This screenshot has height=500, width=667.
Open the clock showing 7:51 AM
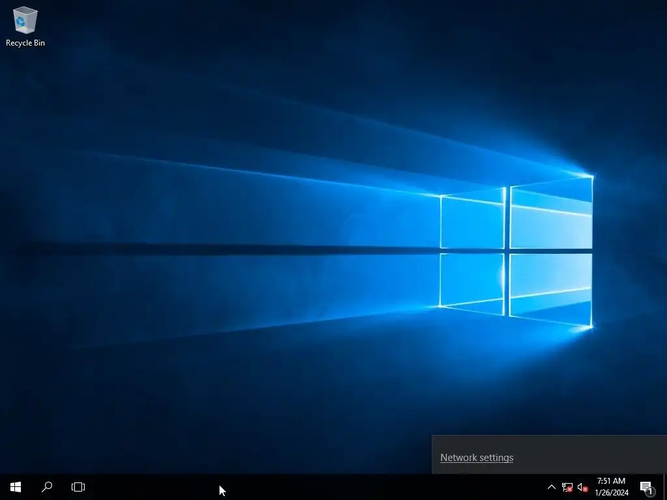pos(611,487)
